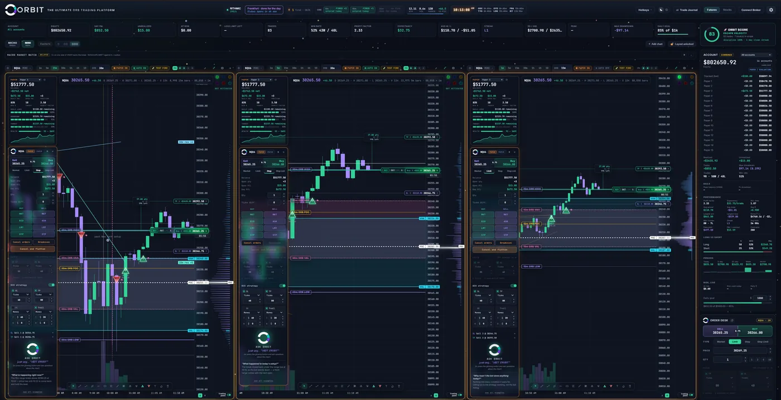Click Order Desk quantity field
781x400 pixels.
click(x=727, y=359)
